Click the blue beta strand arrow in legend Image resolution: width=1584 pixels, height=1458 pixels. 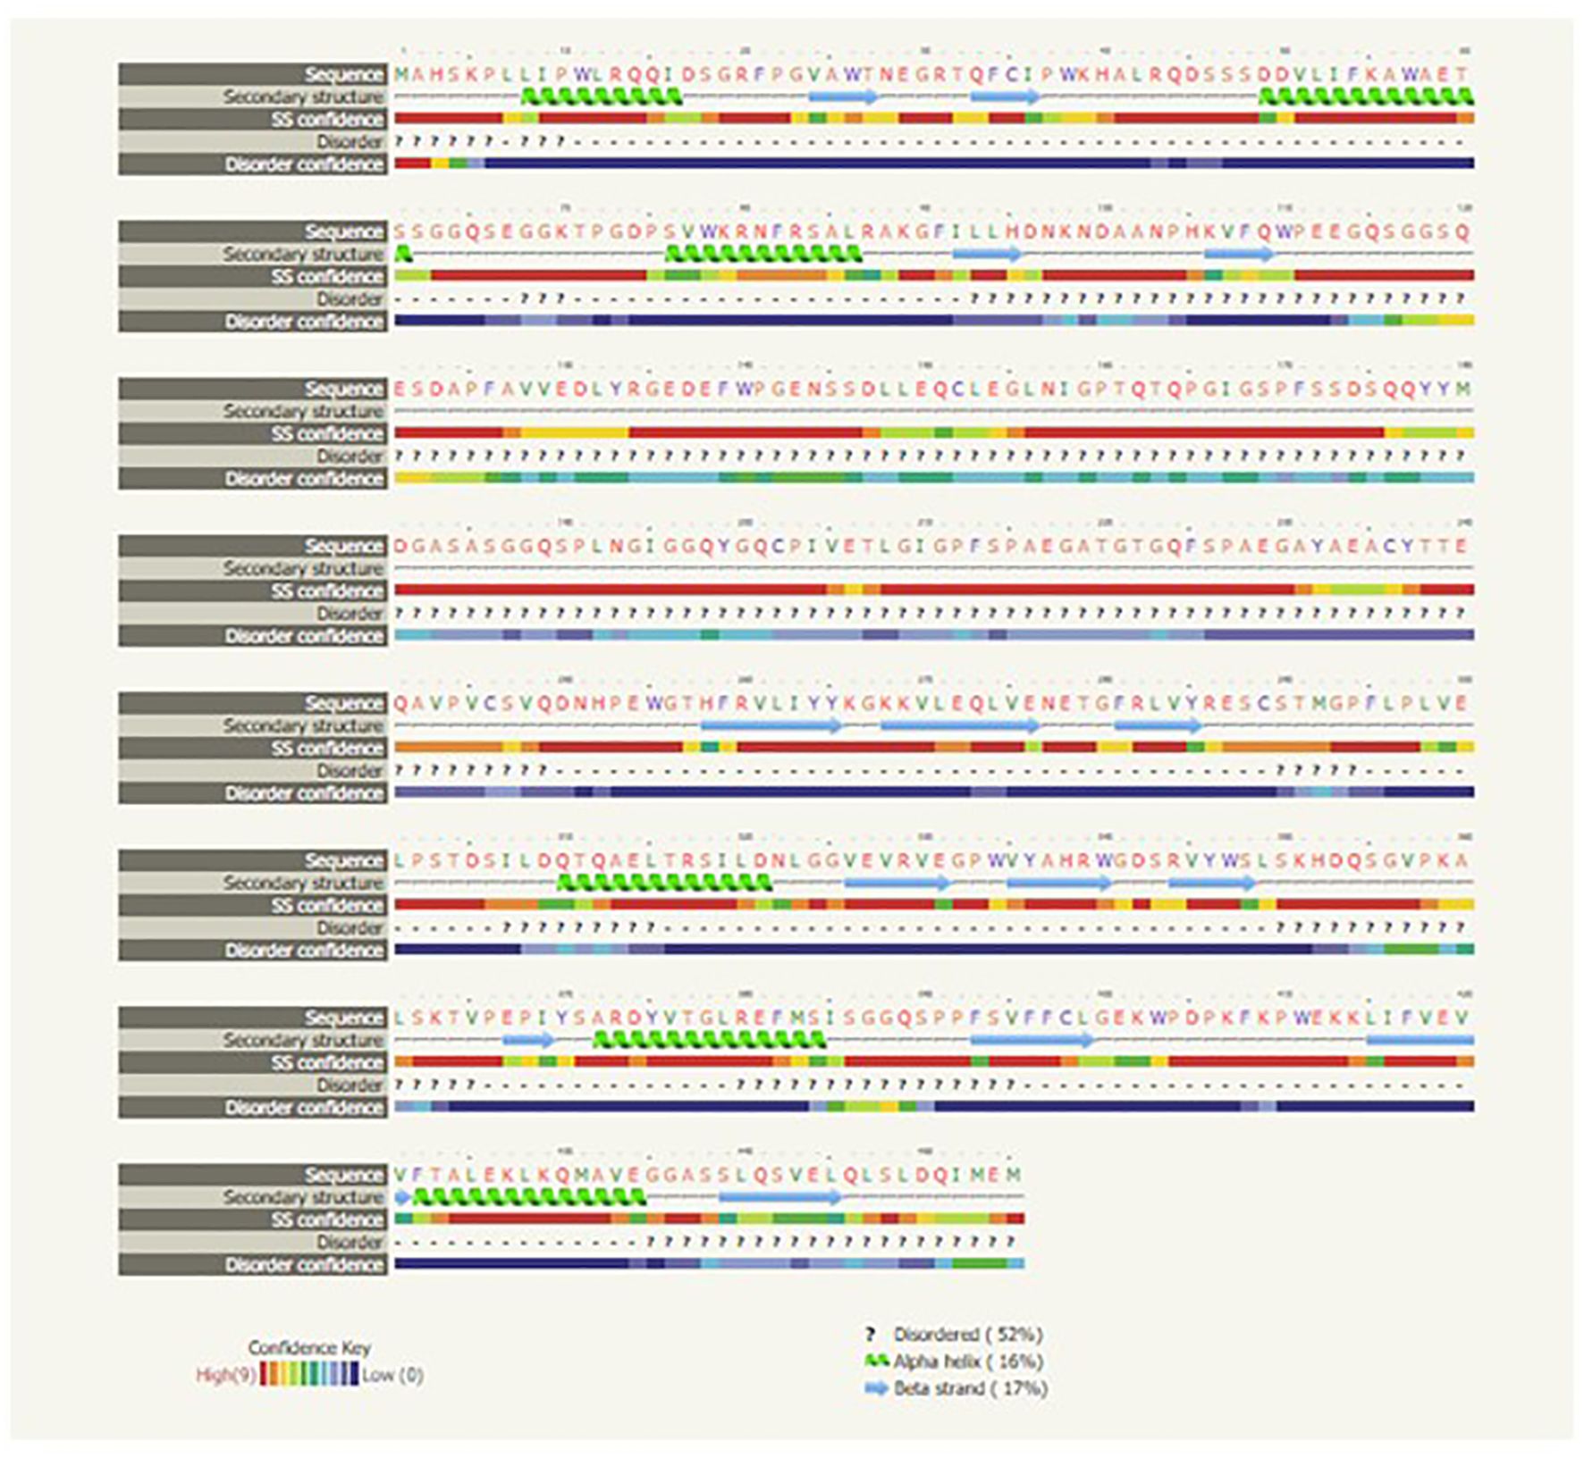[877, 1388]
